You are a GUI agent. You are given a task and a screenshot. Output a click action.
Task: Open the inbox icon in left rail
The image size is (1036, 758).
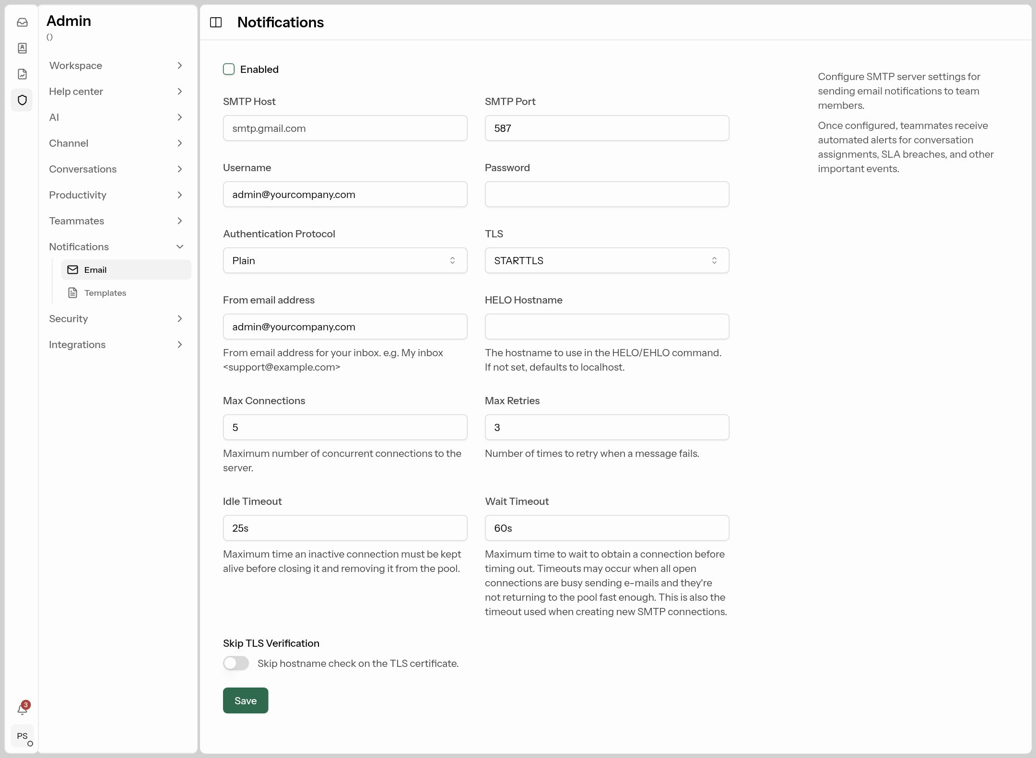pyautogui.click(x=22, y=22)
